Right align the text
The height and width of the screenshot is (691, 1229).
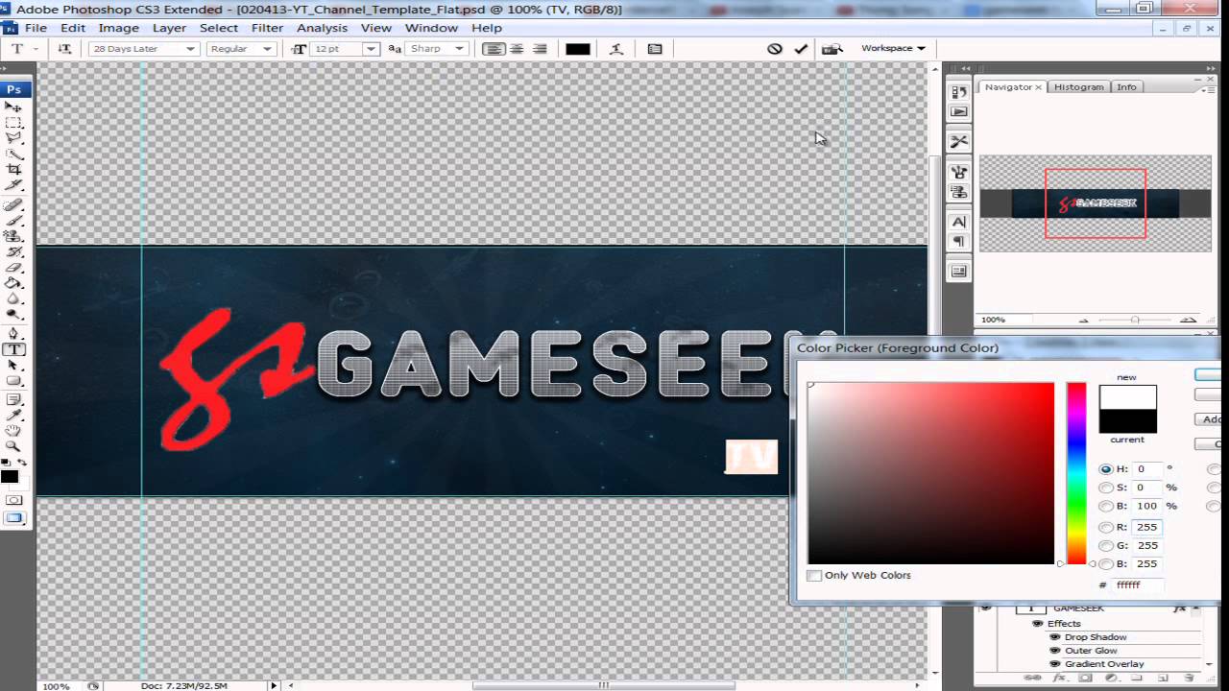(540, 48)
